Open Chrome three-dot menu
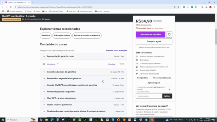Image resolution: width=217 pixels, height=122 pixels. [x=214, y=7]
